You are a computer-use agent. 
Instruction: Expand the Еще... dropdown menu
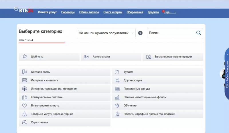click(170, 12)
